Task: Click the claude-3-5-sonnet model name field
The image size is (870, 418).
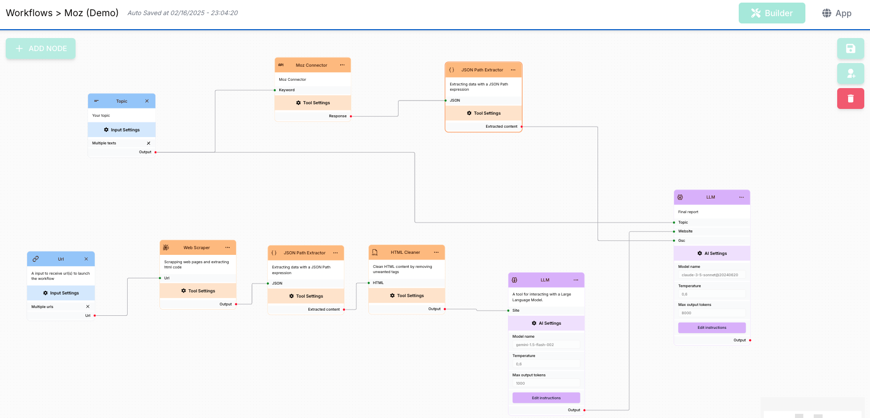Action: tap(712, 275)
